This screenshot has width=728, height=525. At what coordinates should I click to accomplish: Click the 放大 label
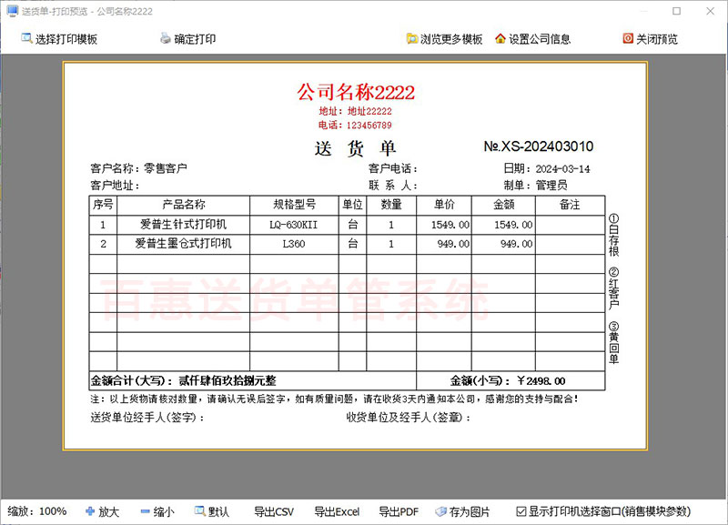click(108, 511)
